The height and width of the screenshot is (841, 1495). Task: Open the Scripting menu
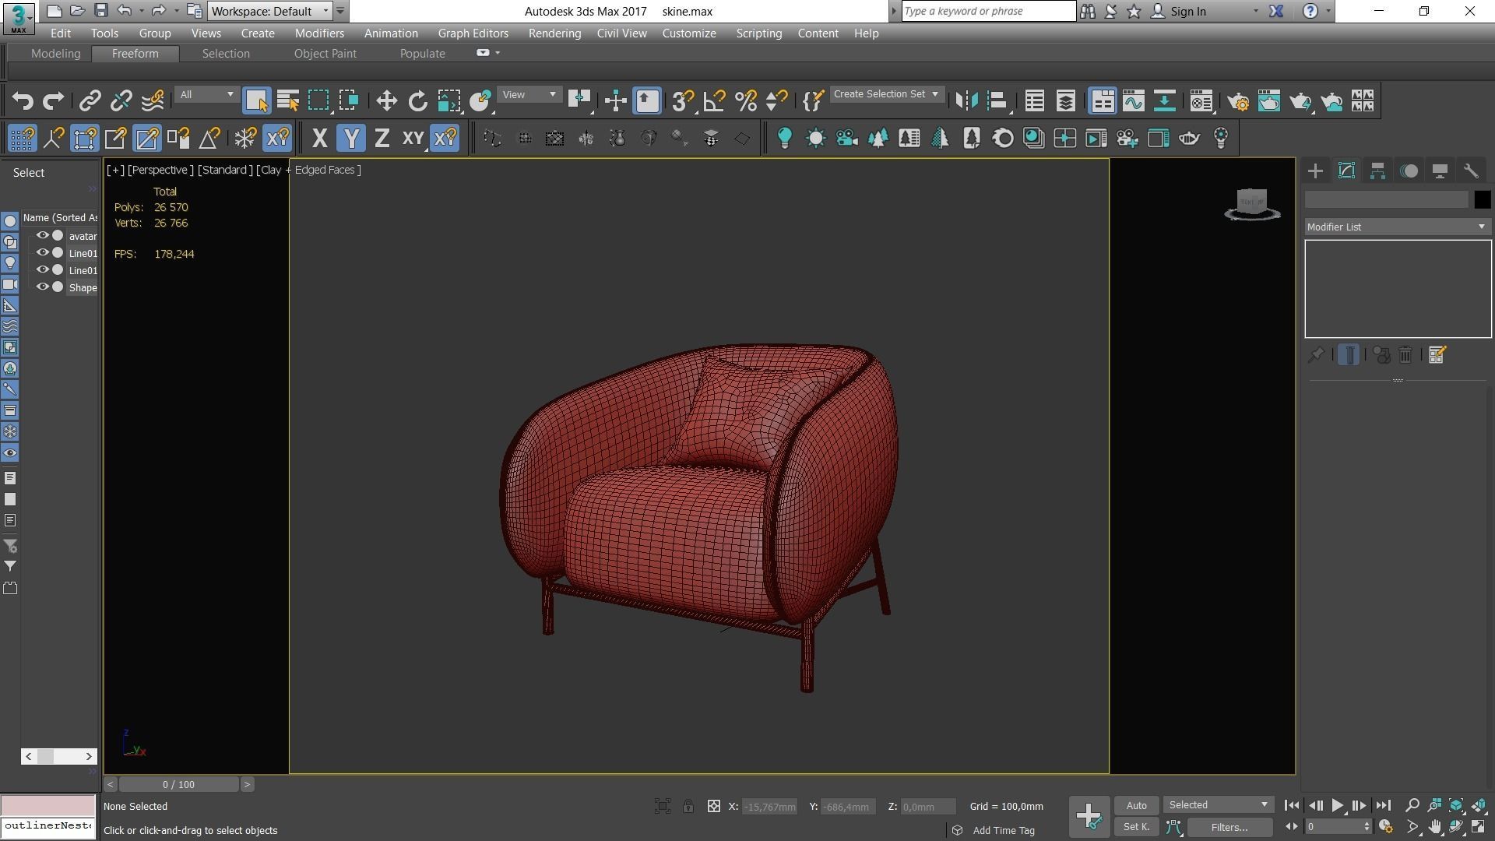[758, 33]
